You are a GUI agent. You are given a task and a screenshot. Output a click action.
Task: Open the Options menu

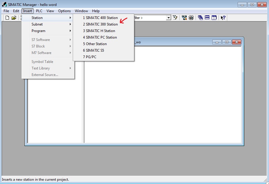64,11
